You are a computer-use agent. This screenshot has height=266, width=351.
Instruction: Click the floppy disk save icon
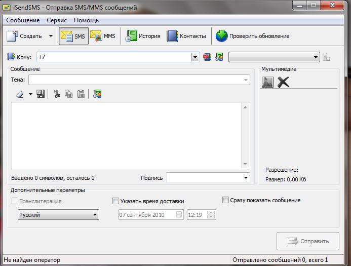[41, 94]
